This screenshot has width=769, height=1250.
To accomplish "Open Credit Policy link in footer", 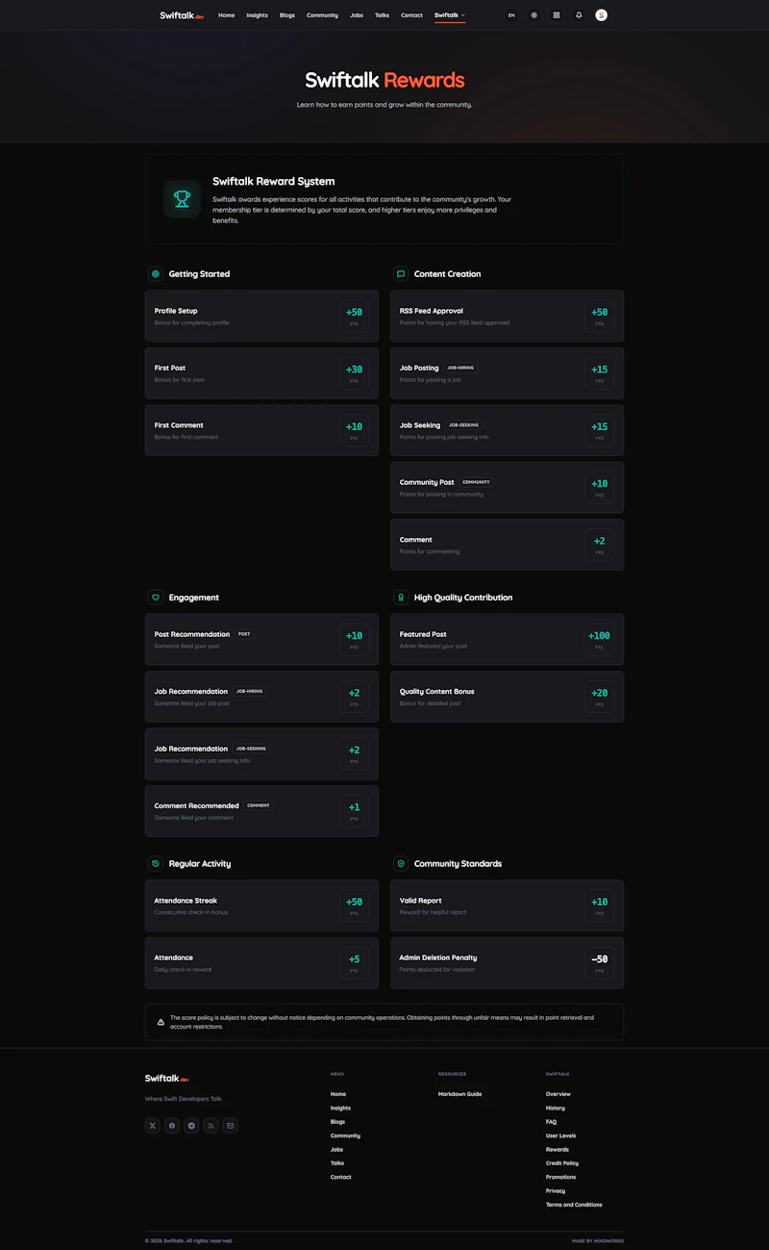I will (x=562, y=1163).
